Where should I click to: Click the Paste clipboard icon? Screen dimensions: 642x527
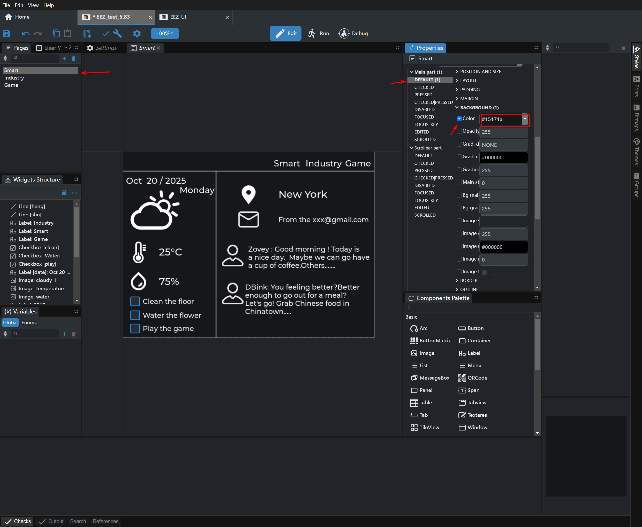(x=67, y=33)
